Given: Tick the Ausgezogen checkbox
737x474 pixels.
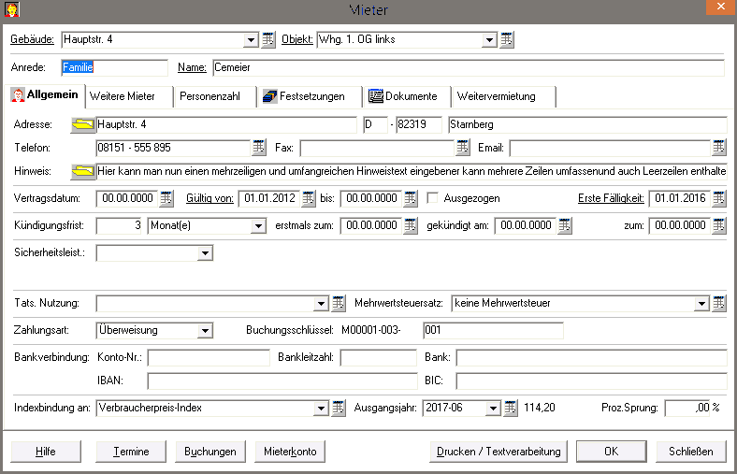Looking at the screenshot, I should [433, 198].
